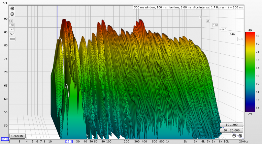Click the left 120 ms time label
Viewport: 262px width, 144px height.
[12, 25]
